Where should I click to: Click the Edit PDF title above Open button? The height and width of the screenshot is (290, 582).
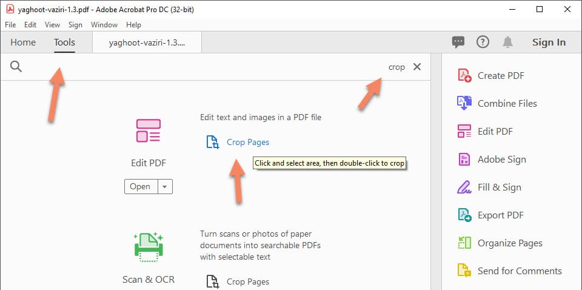149,163
